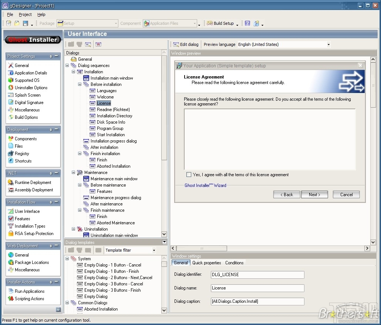Switch to the Quick properties tab
The height and width of the screenshot is (325, 381).
[206, 263]
